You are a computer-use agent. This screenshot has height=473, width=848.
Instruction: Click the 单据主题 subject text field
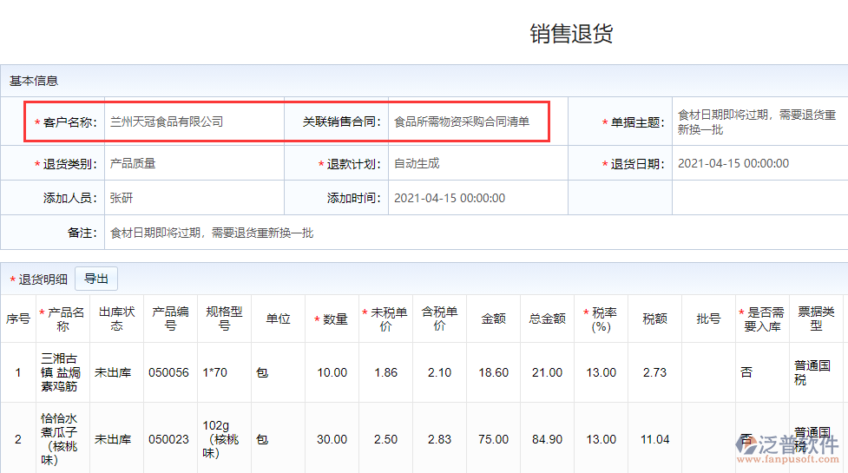pos(756,122)
